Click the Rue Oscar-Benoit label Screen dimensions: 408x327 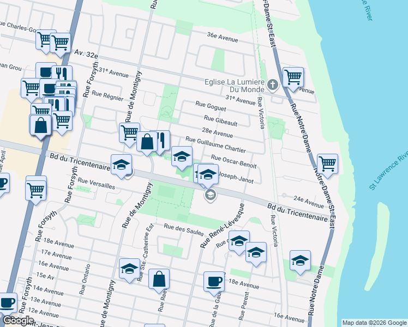coord(233,161)
